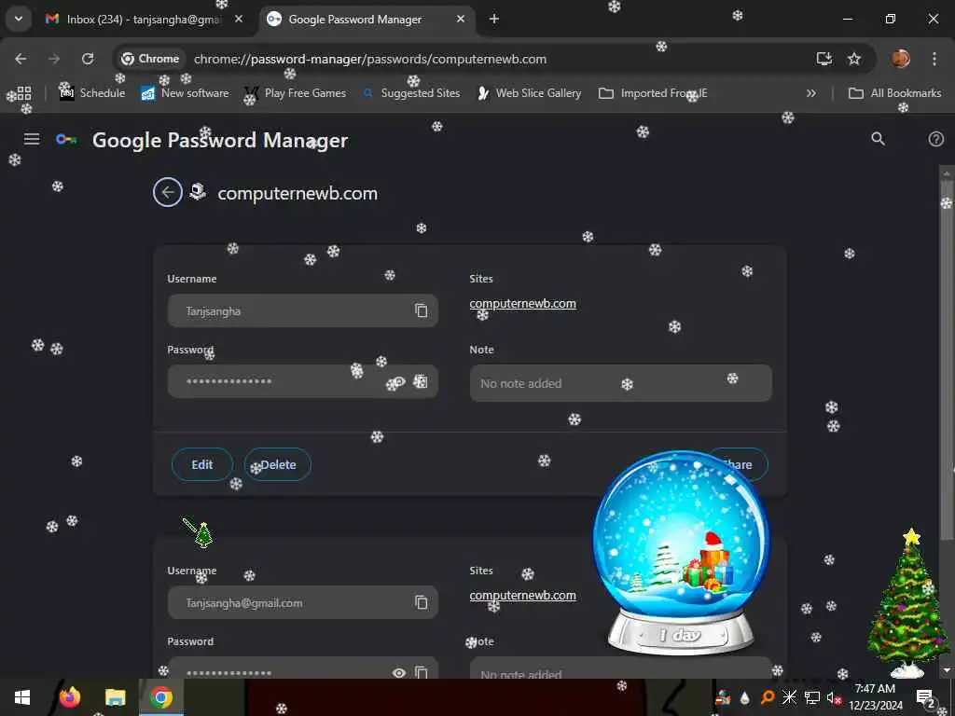Screen dimensions: 955x716
Task: Open the Chrome profile avatar
Action: pyautogui.click(x=901, y=59)
